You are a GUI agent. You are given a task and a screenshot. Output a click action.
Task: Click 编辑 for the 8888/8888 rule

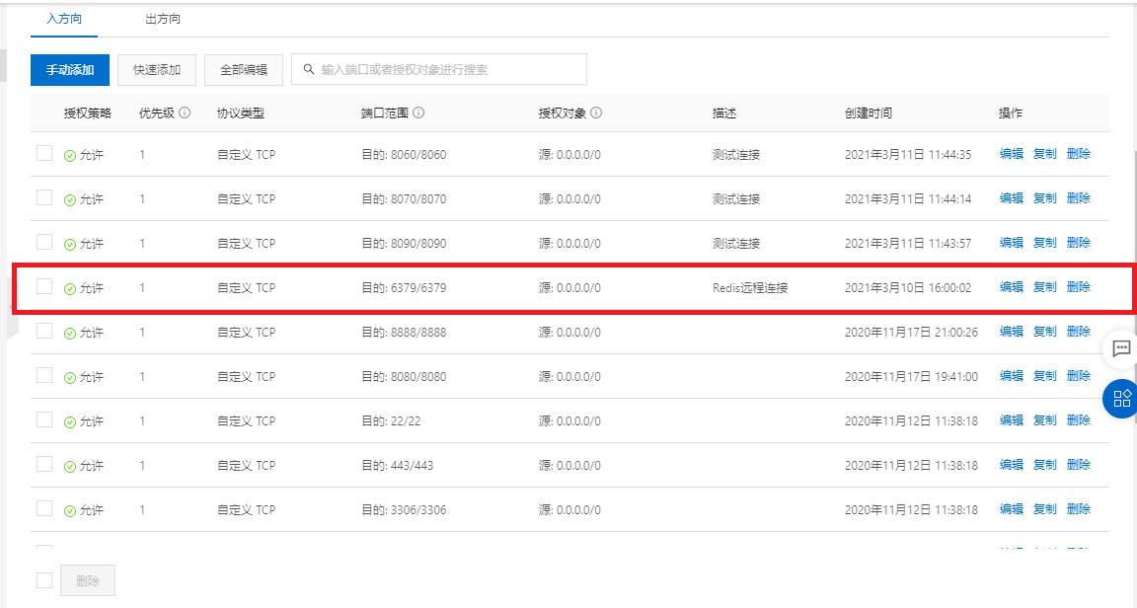(1011, 332)
